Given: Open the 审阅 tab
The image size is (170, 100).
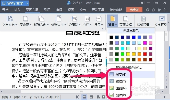Looking at the screenshot, I should point(59,10).
